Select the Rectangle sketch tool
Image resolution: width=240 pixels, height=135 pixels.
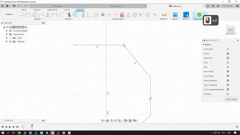[28, 15]
